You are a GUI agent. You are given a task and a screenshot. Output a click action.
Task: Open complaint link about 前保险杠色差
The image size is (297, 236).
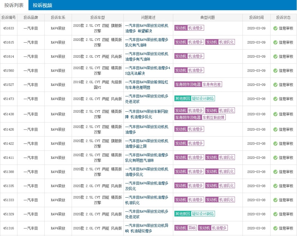(x=147, y=84)
